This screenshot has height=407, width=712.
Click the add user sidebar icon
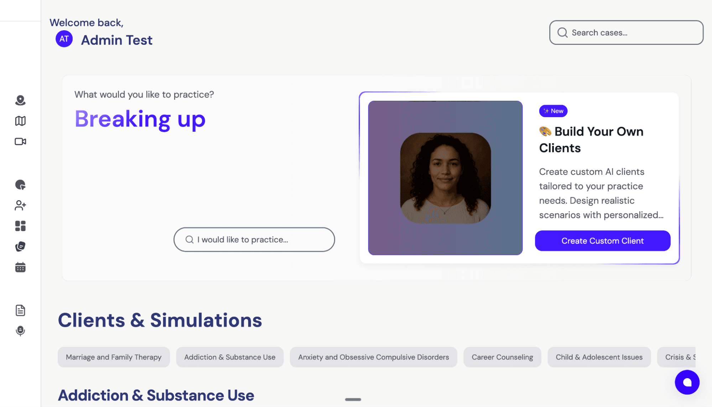tap(20, 205)
